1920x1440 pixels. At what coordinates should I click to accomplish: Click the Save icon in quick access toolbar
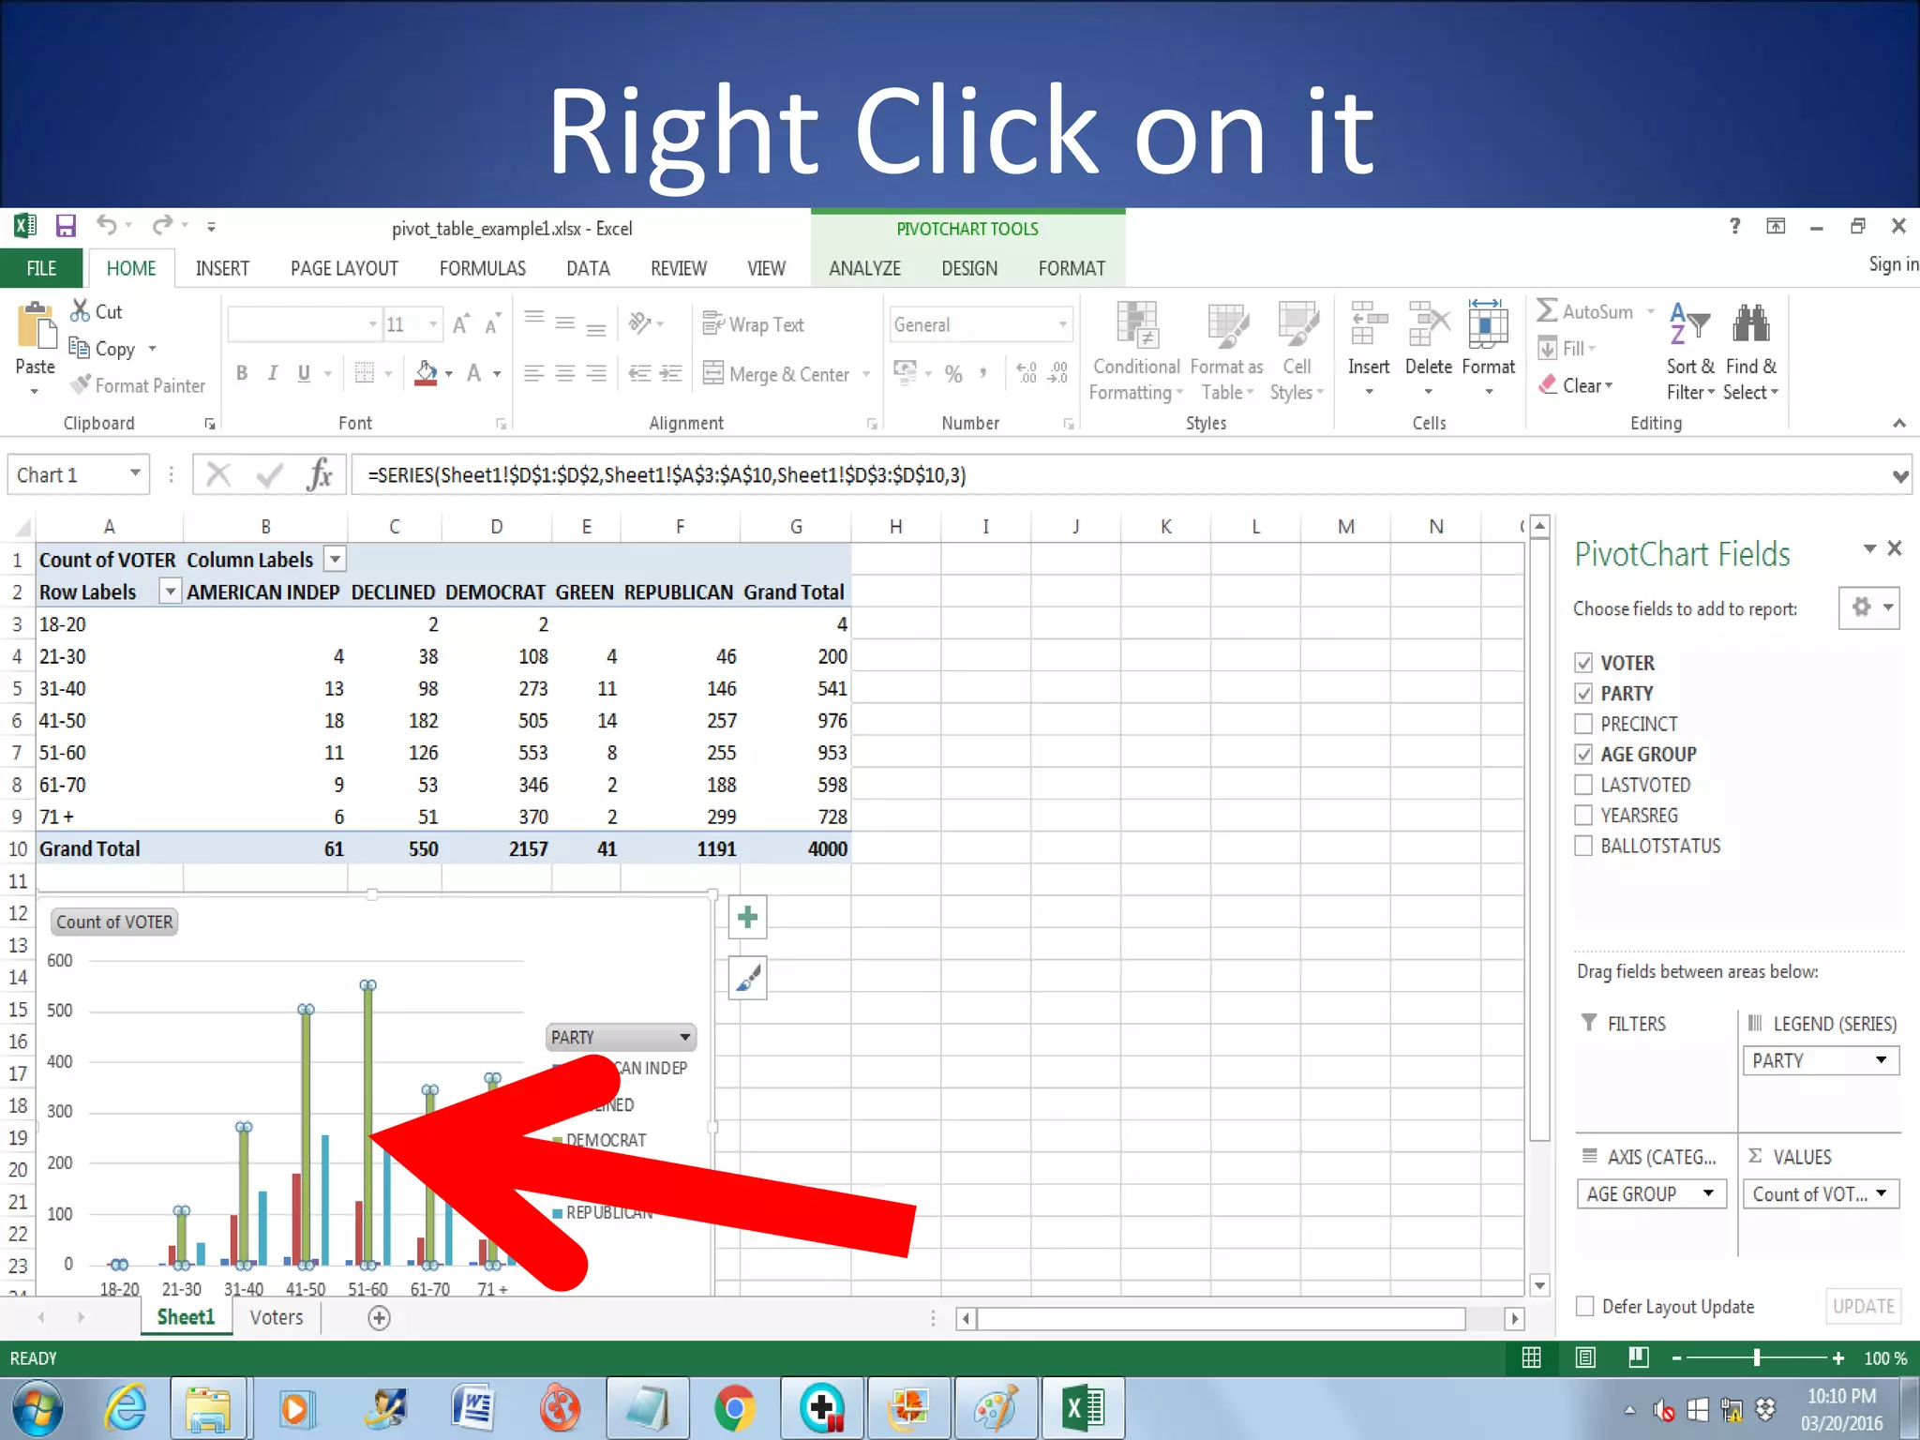[x=66, y=226]
